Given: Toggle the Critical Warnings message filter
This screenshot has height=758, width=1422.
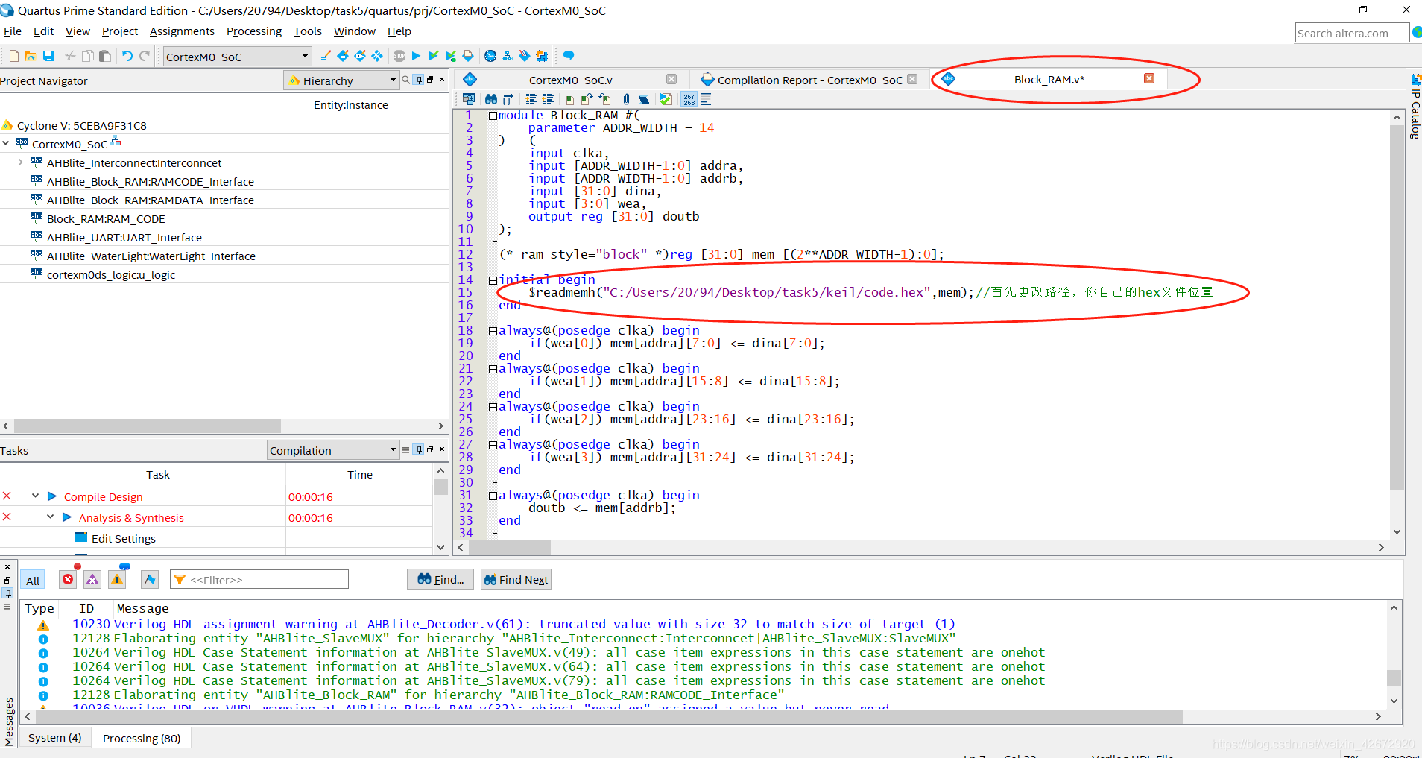Looking at the screenshot, I should [x=92, y=579].
